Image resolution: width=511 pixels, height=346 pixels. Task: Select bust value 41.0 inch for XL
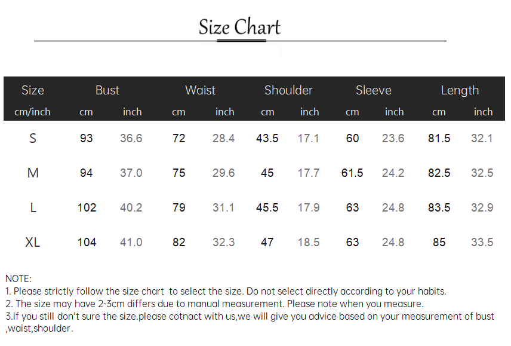[x=131, y=242]
